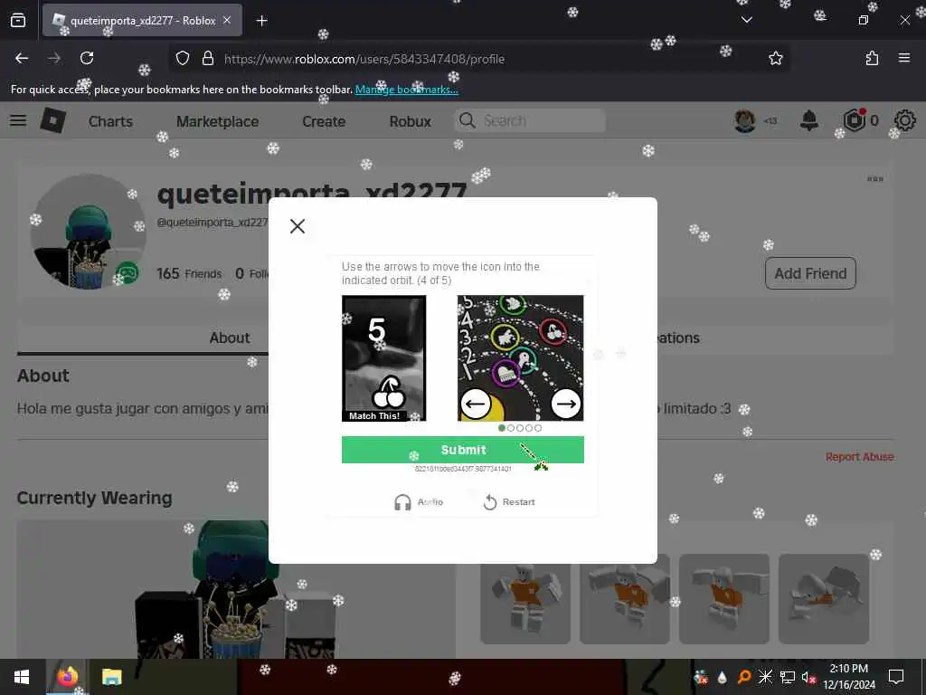Restart the captcha challenge

(x=509, y=501)
